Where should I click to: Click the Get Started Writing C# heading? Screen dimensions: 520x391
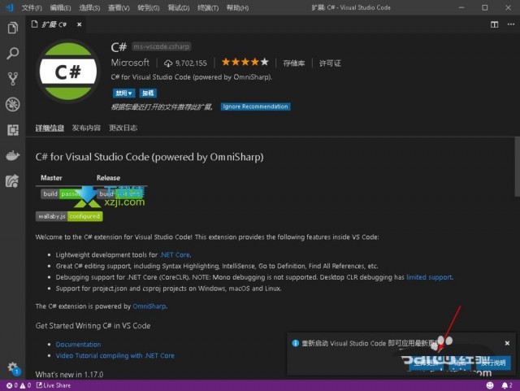(93, 326)
